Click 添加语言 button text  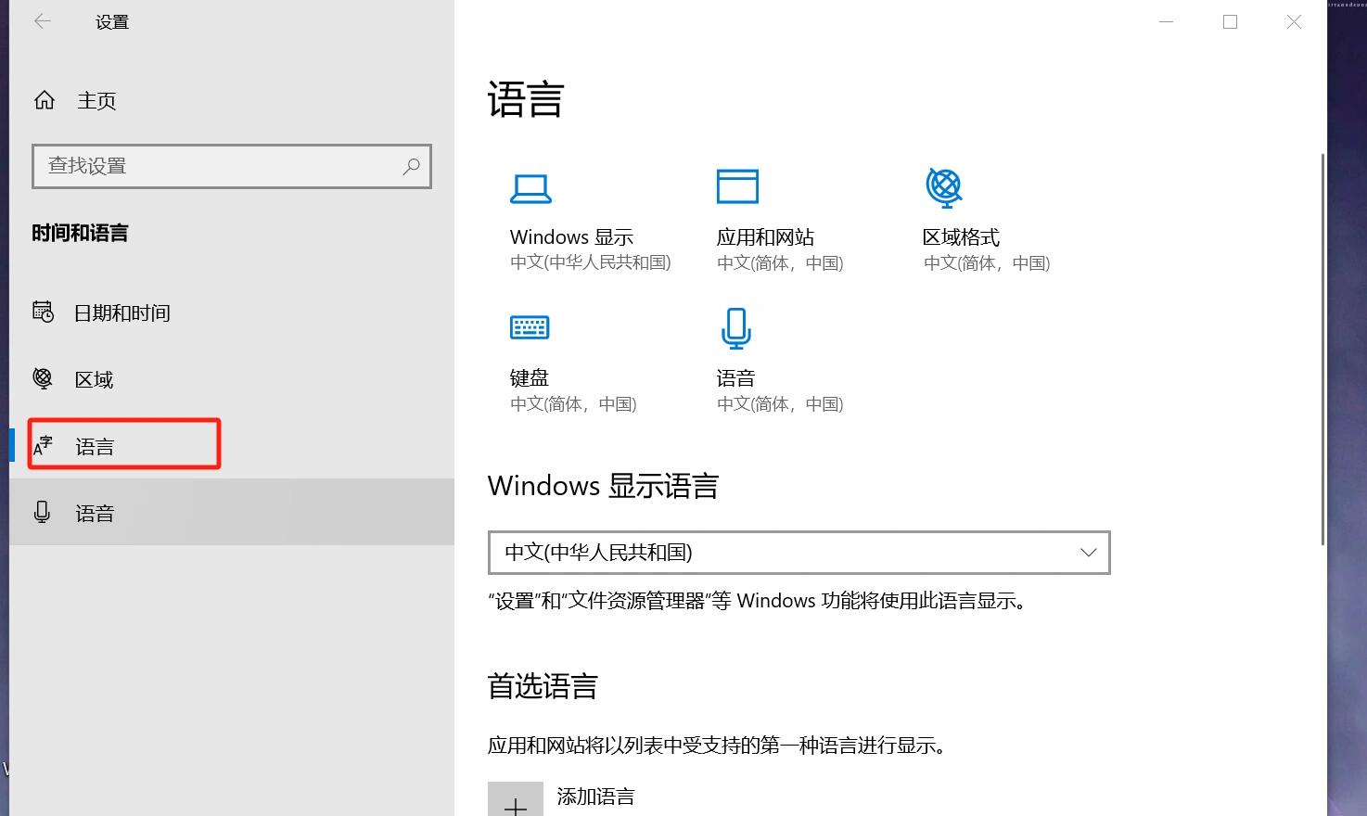pyautogui.click(x=595, y=797)
